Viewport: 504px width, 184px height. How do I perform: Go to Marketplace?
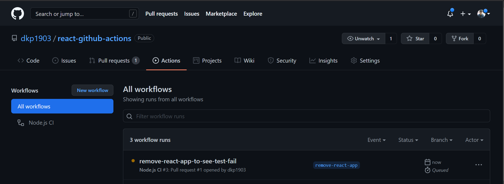(221, 14)
